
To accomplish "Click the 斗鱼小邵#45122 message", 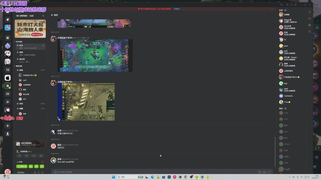I will click(x=65, y=134).
